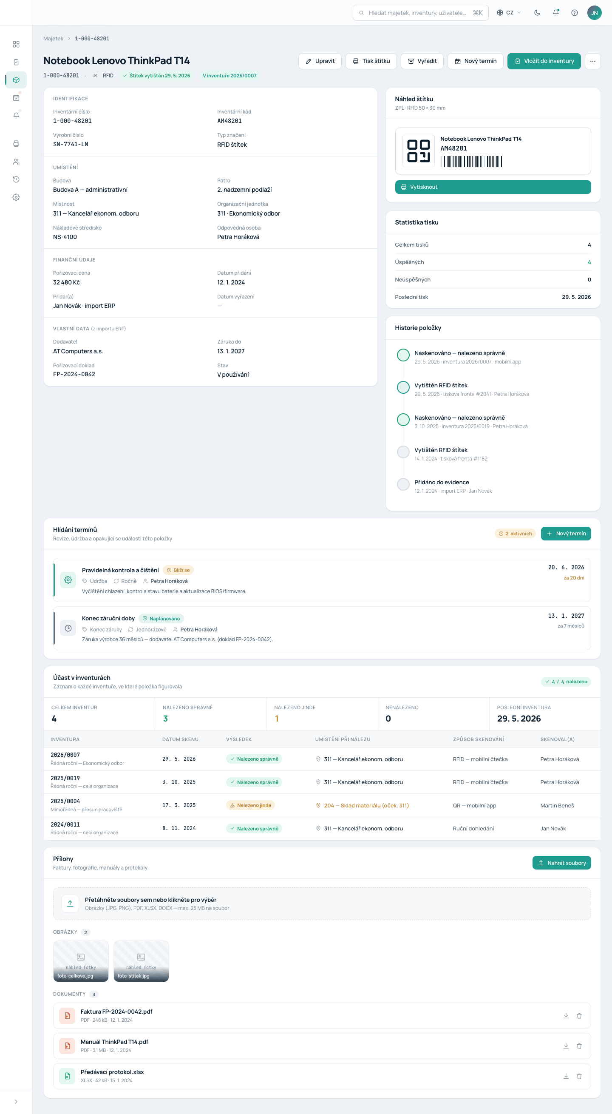This screenshot has width=612, height=1114.
Task: Click the Vytisknout label button
Action: (493, 187)
